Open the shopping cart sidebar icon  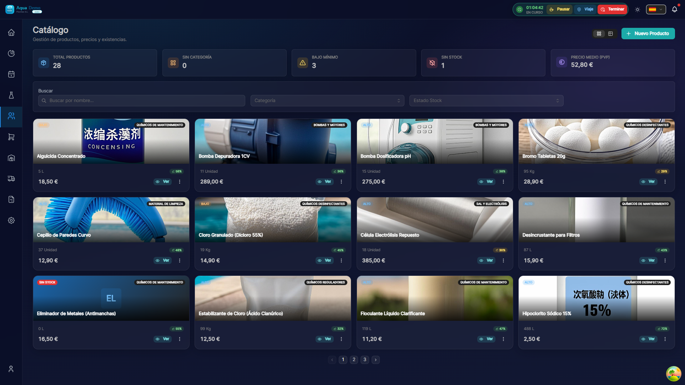(11, 137)
